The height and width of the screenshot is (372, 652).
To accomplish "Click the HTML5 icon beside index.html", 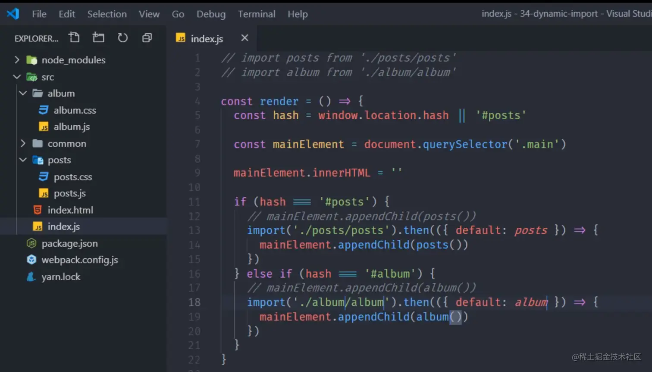I will tap(38, 210).
